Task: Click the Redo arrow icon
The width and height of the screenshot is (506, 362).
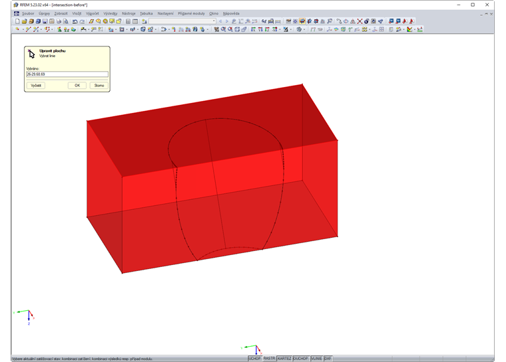Action: tap(82, 21)
